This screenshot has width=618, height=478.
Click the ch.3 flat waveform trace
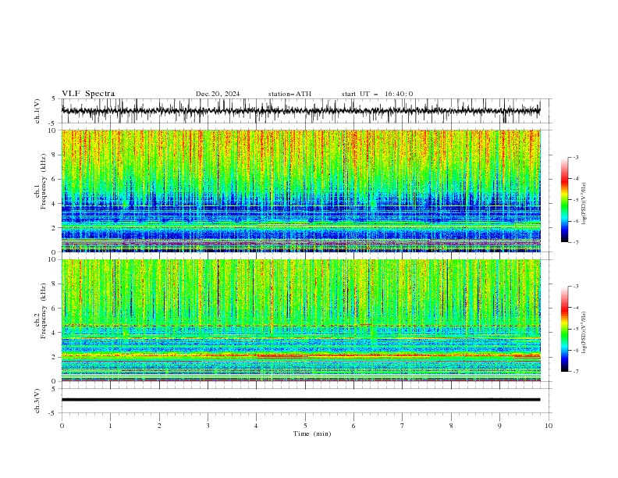pyautogui.click(x=300, y=400)
